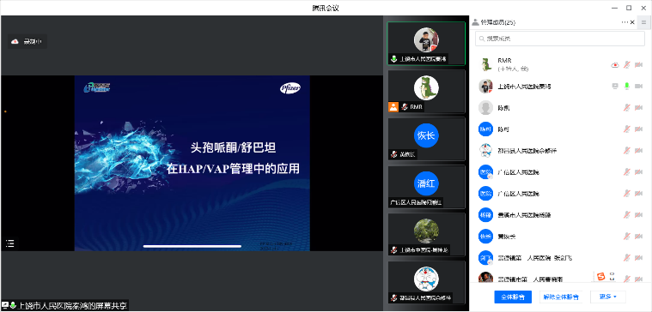This screenshot has height=312, width=652.
Task: Select the Doraemon avatar video tile
Action: click(426, 283)
